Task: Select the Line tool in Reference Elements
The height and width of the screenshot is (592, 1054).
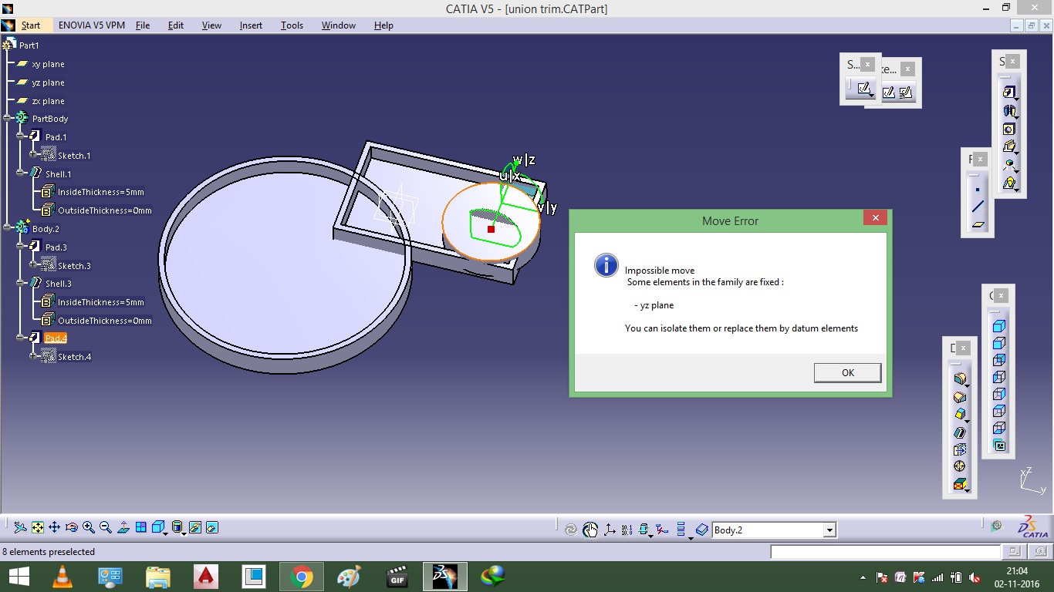Action: 978,207
